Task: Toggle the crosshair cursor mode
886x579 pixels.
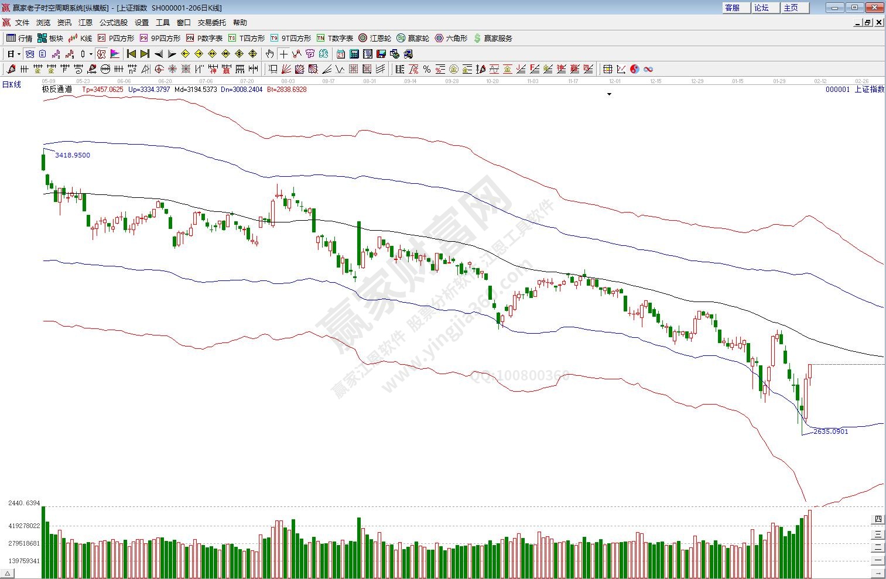Action: [283, 54]
